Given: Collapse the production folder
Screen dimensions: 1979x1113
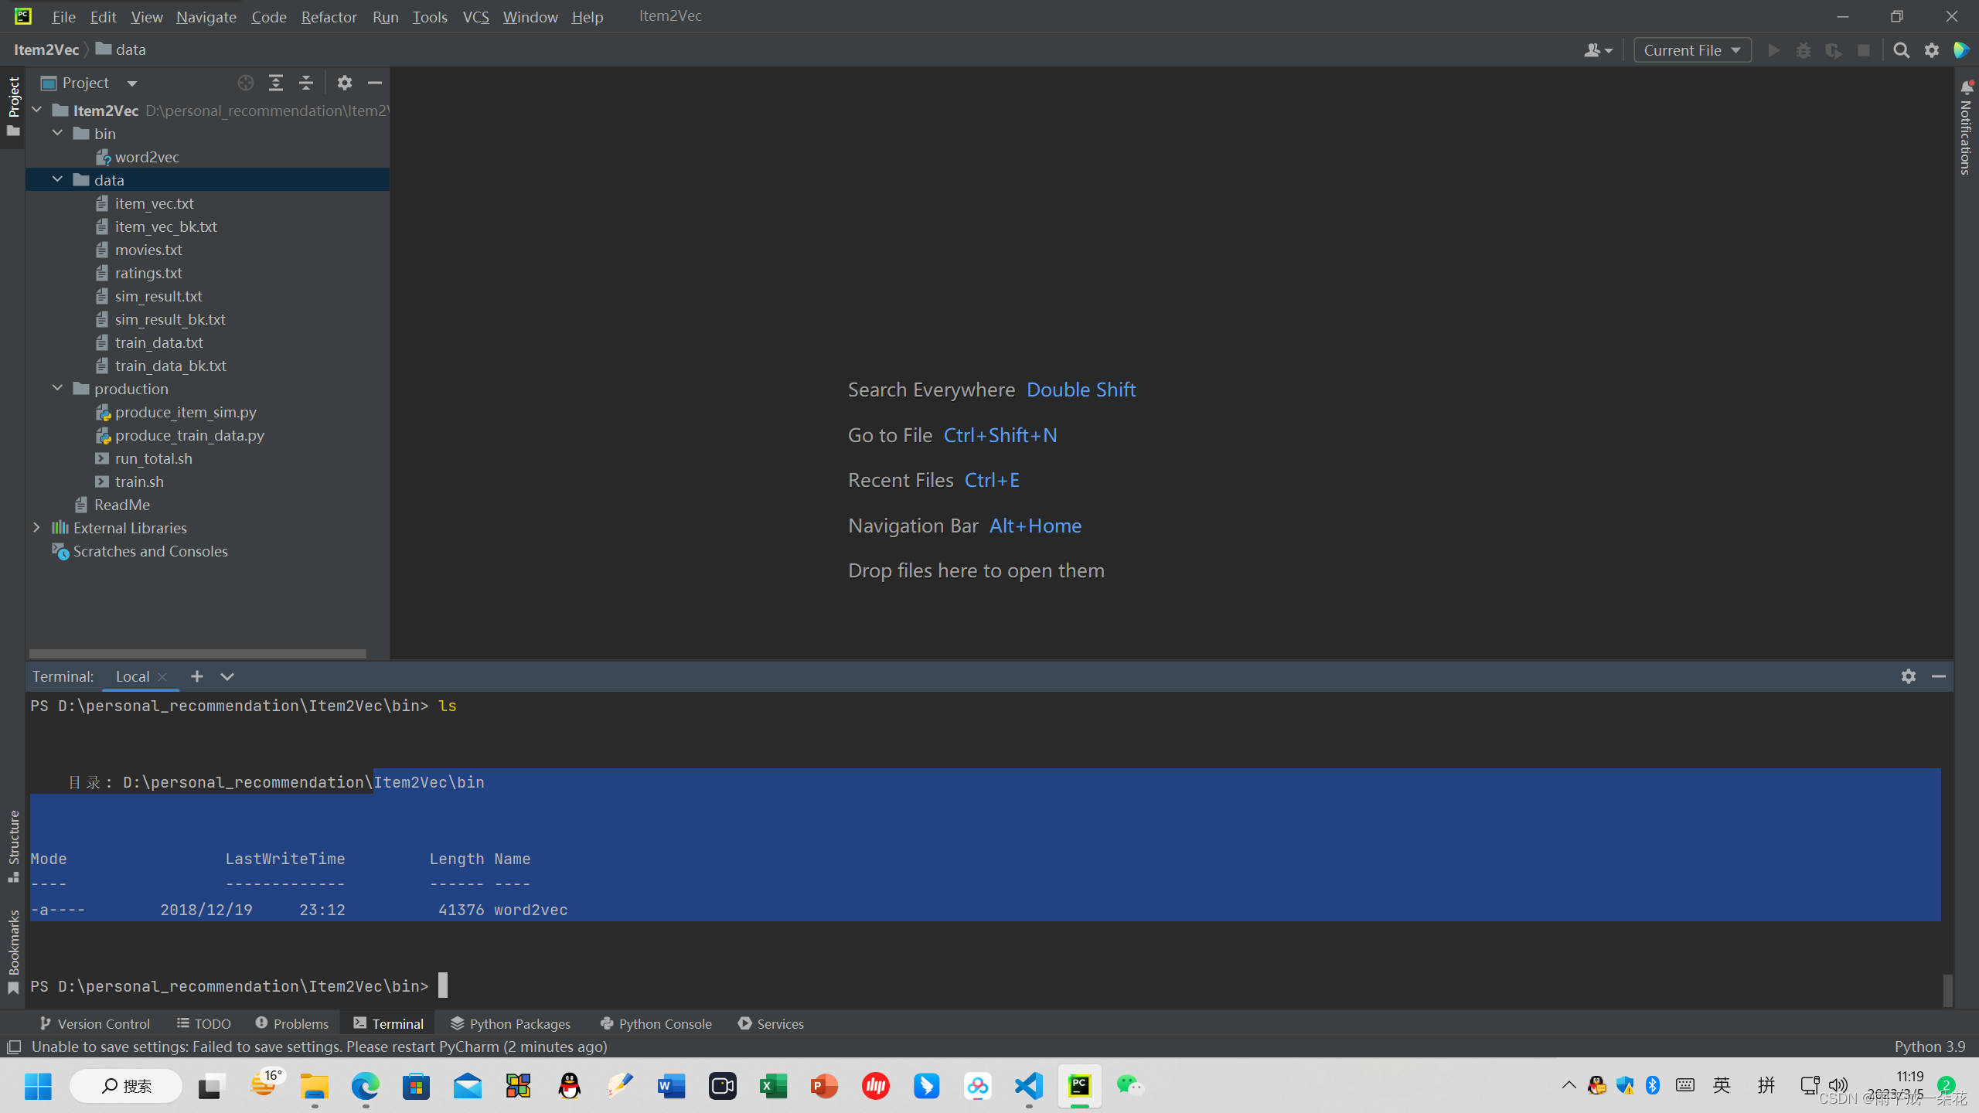Looking at the screenshot, I should pos(57,388).
